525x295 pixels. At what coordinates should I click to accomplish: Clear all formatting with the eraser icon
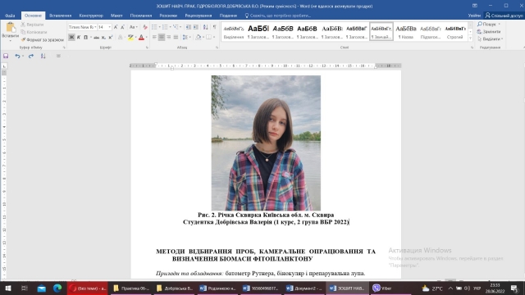point(145,27)
